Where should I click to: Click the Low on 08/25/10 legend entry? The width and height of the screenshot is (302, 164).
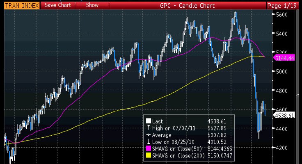tap(171, 141)
